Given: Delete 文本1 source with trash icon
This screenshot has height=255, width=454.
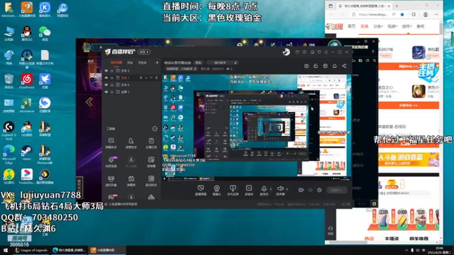Looking at the screenshot, I should (157, 78).
